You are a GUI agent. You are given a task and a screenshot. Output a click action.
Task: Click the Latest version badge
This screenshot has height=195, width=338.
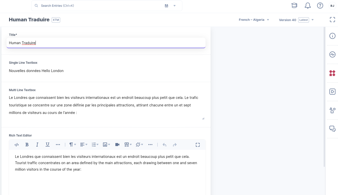(303, 20)
